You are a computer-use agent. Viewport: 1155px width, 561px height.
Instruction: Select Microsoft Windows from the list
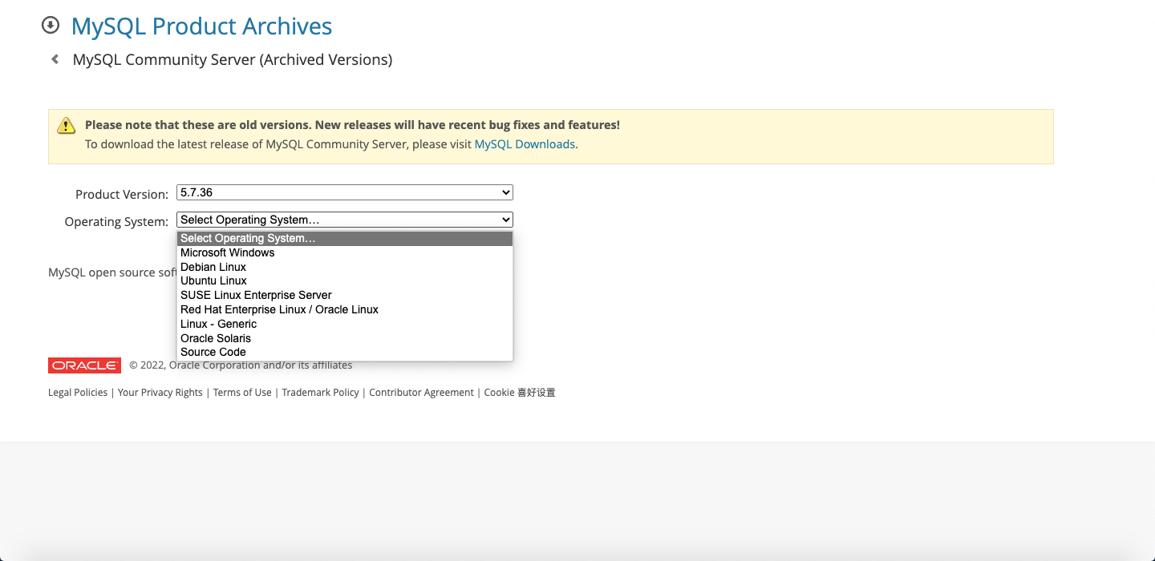345,252
